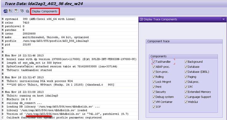
Task: Click the collapse trace level icon
Action: [16, 11]
